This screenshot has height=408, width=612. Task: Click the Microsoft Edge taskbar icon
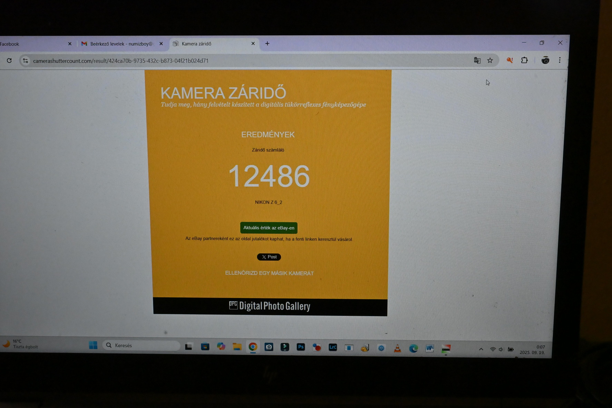pyautogui.click(x=414, y=349)
